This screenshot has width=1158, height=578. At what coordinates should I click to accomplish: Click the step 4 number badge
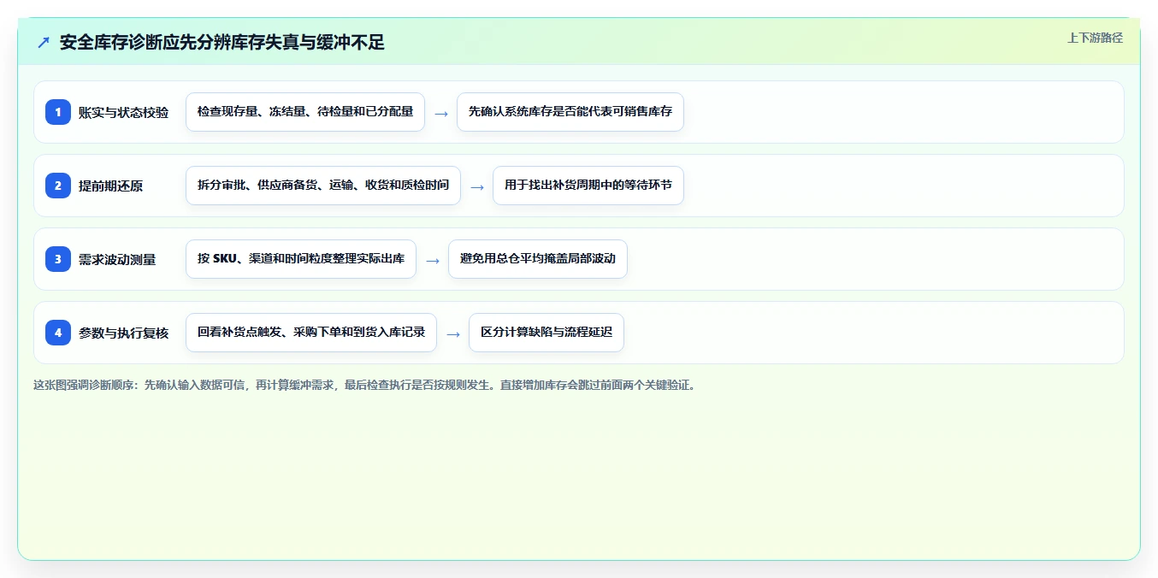[58, 333]
